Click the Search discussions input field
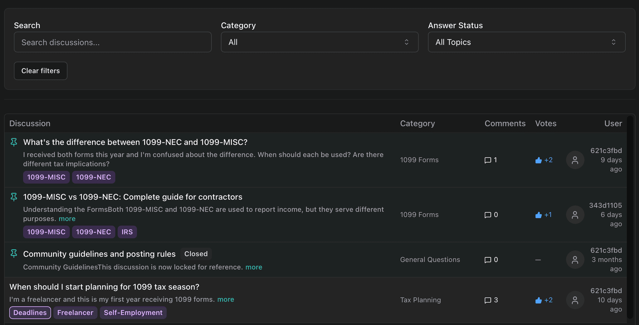 pyautogui.click(x=113, y=42)
